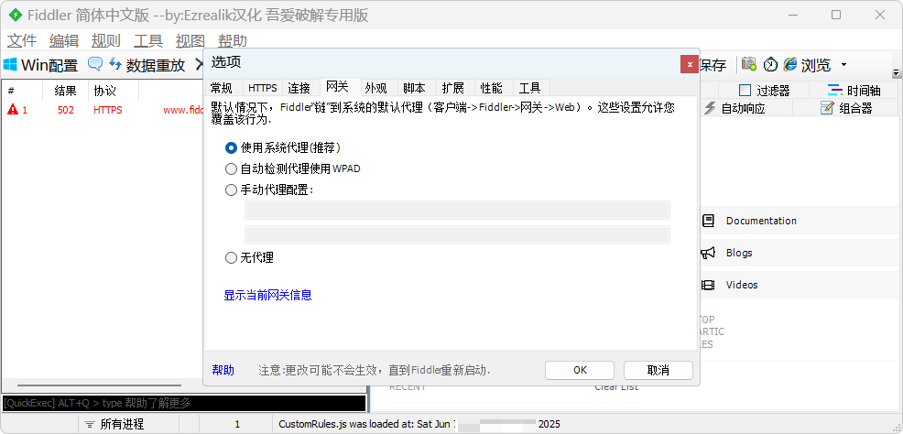Select 手动代理配置 radio button
Image resolution: width=903 pixels, height=434 pixels.
(231, 190)
